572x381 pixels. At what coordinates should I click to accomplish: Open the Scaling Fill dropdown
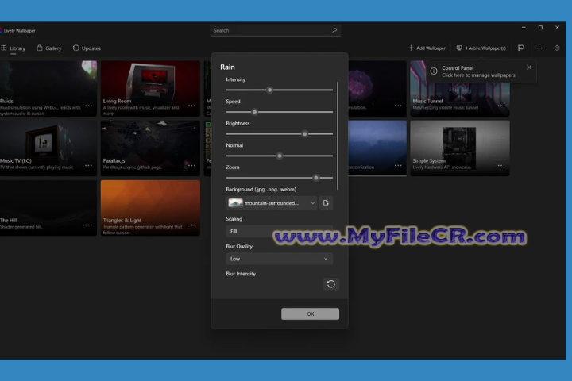(279, 231)
